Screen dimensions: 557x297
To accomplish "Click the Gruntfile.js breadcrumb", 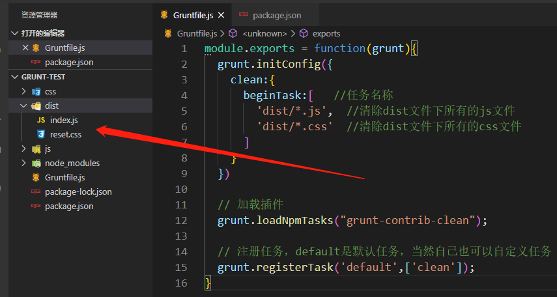I will coord(197,34).
